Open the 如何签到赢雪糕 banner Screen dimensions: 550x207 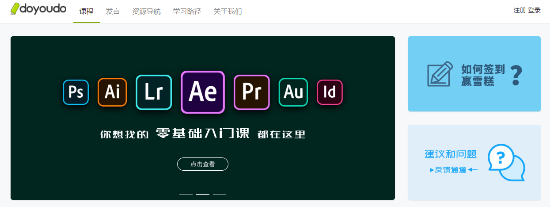pos(474,74)
